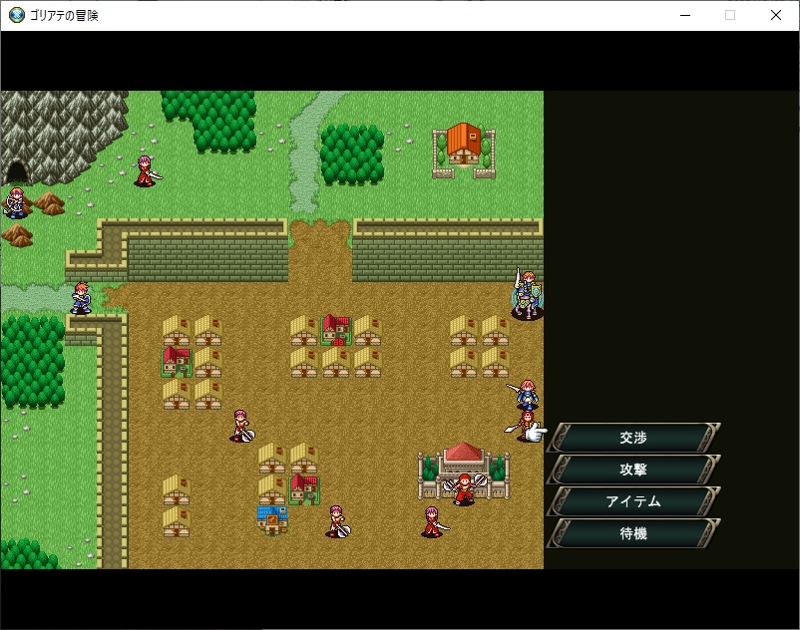Choose the 攻撃 command
Screen dimensions: 800x630
pyautogui.click(x=633, y=470)
